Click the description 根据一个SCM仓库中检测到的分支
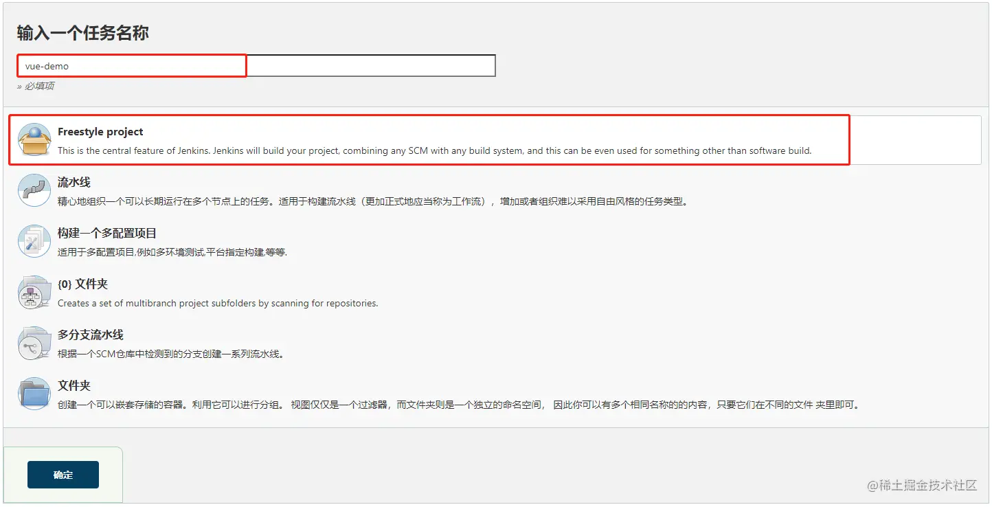Image resolution: width=992 pixels, height=507 pixels. (x=171, y=354)
